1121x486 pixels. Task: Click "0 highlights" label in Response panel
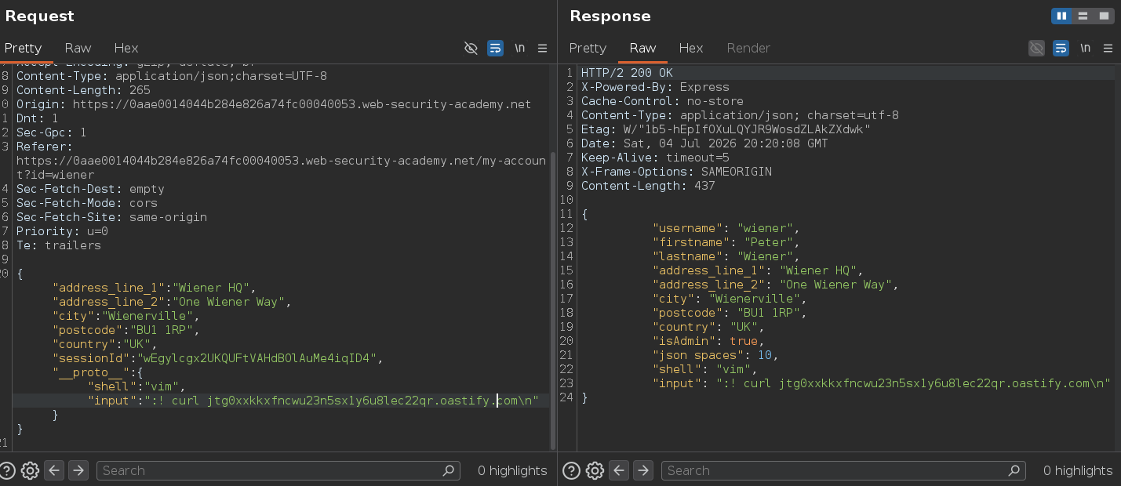(x=1078, y=470)
